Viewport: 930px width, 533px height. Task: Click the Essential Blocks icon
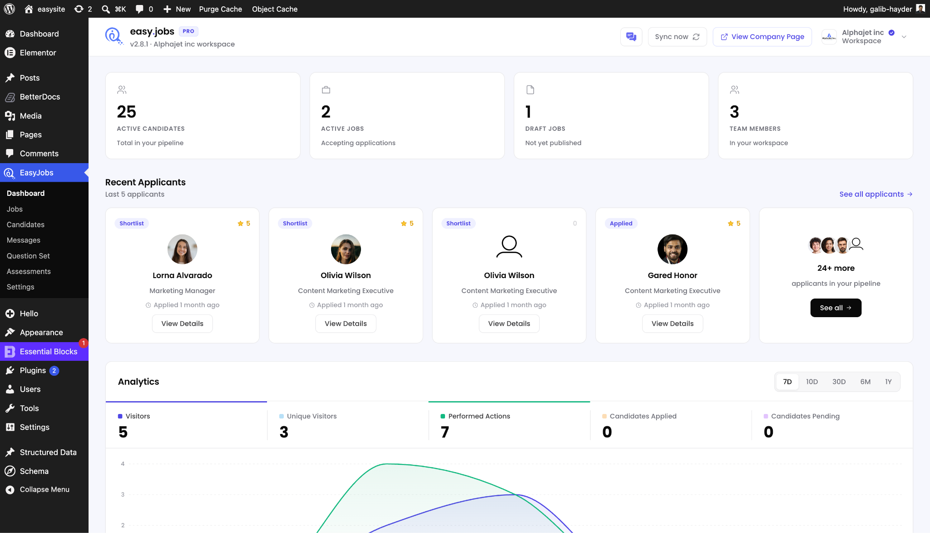pyautogui.click(x=10, y=352)
